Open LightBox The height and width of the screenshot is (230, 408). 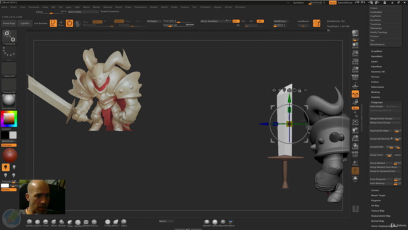25,23
